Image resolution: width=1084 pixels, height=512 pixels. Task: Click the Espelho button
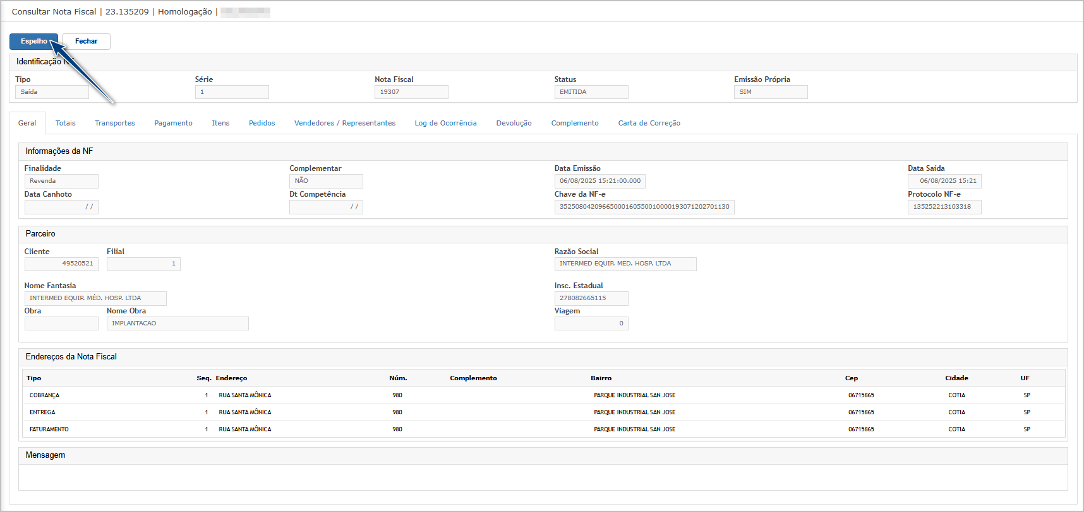click(x=33, y=42)
